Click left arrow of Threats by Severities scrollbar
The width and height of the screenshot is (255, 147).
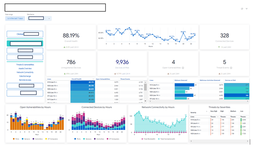click(191, 141)
